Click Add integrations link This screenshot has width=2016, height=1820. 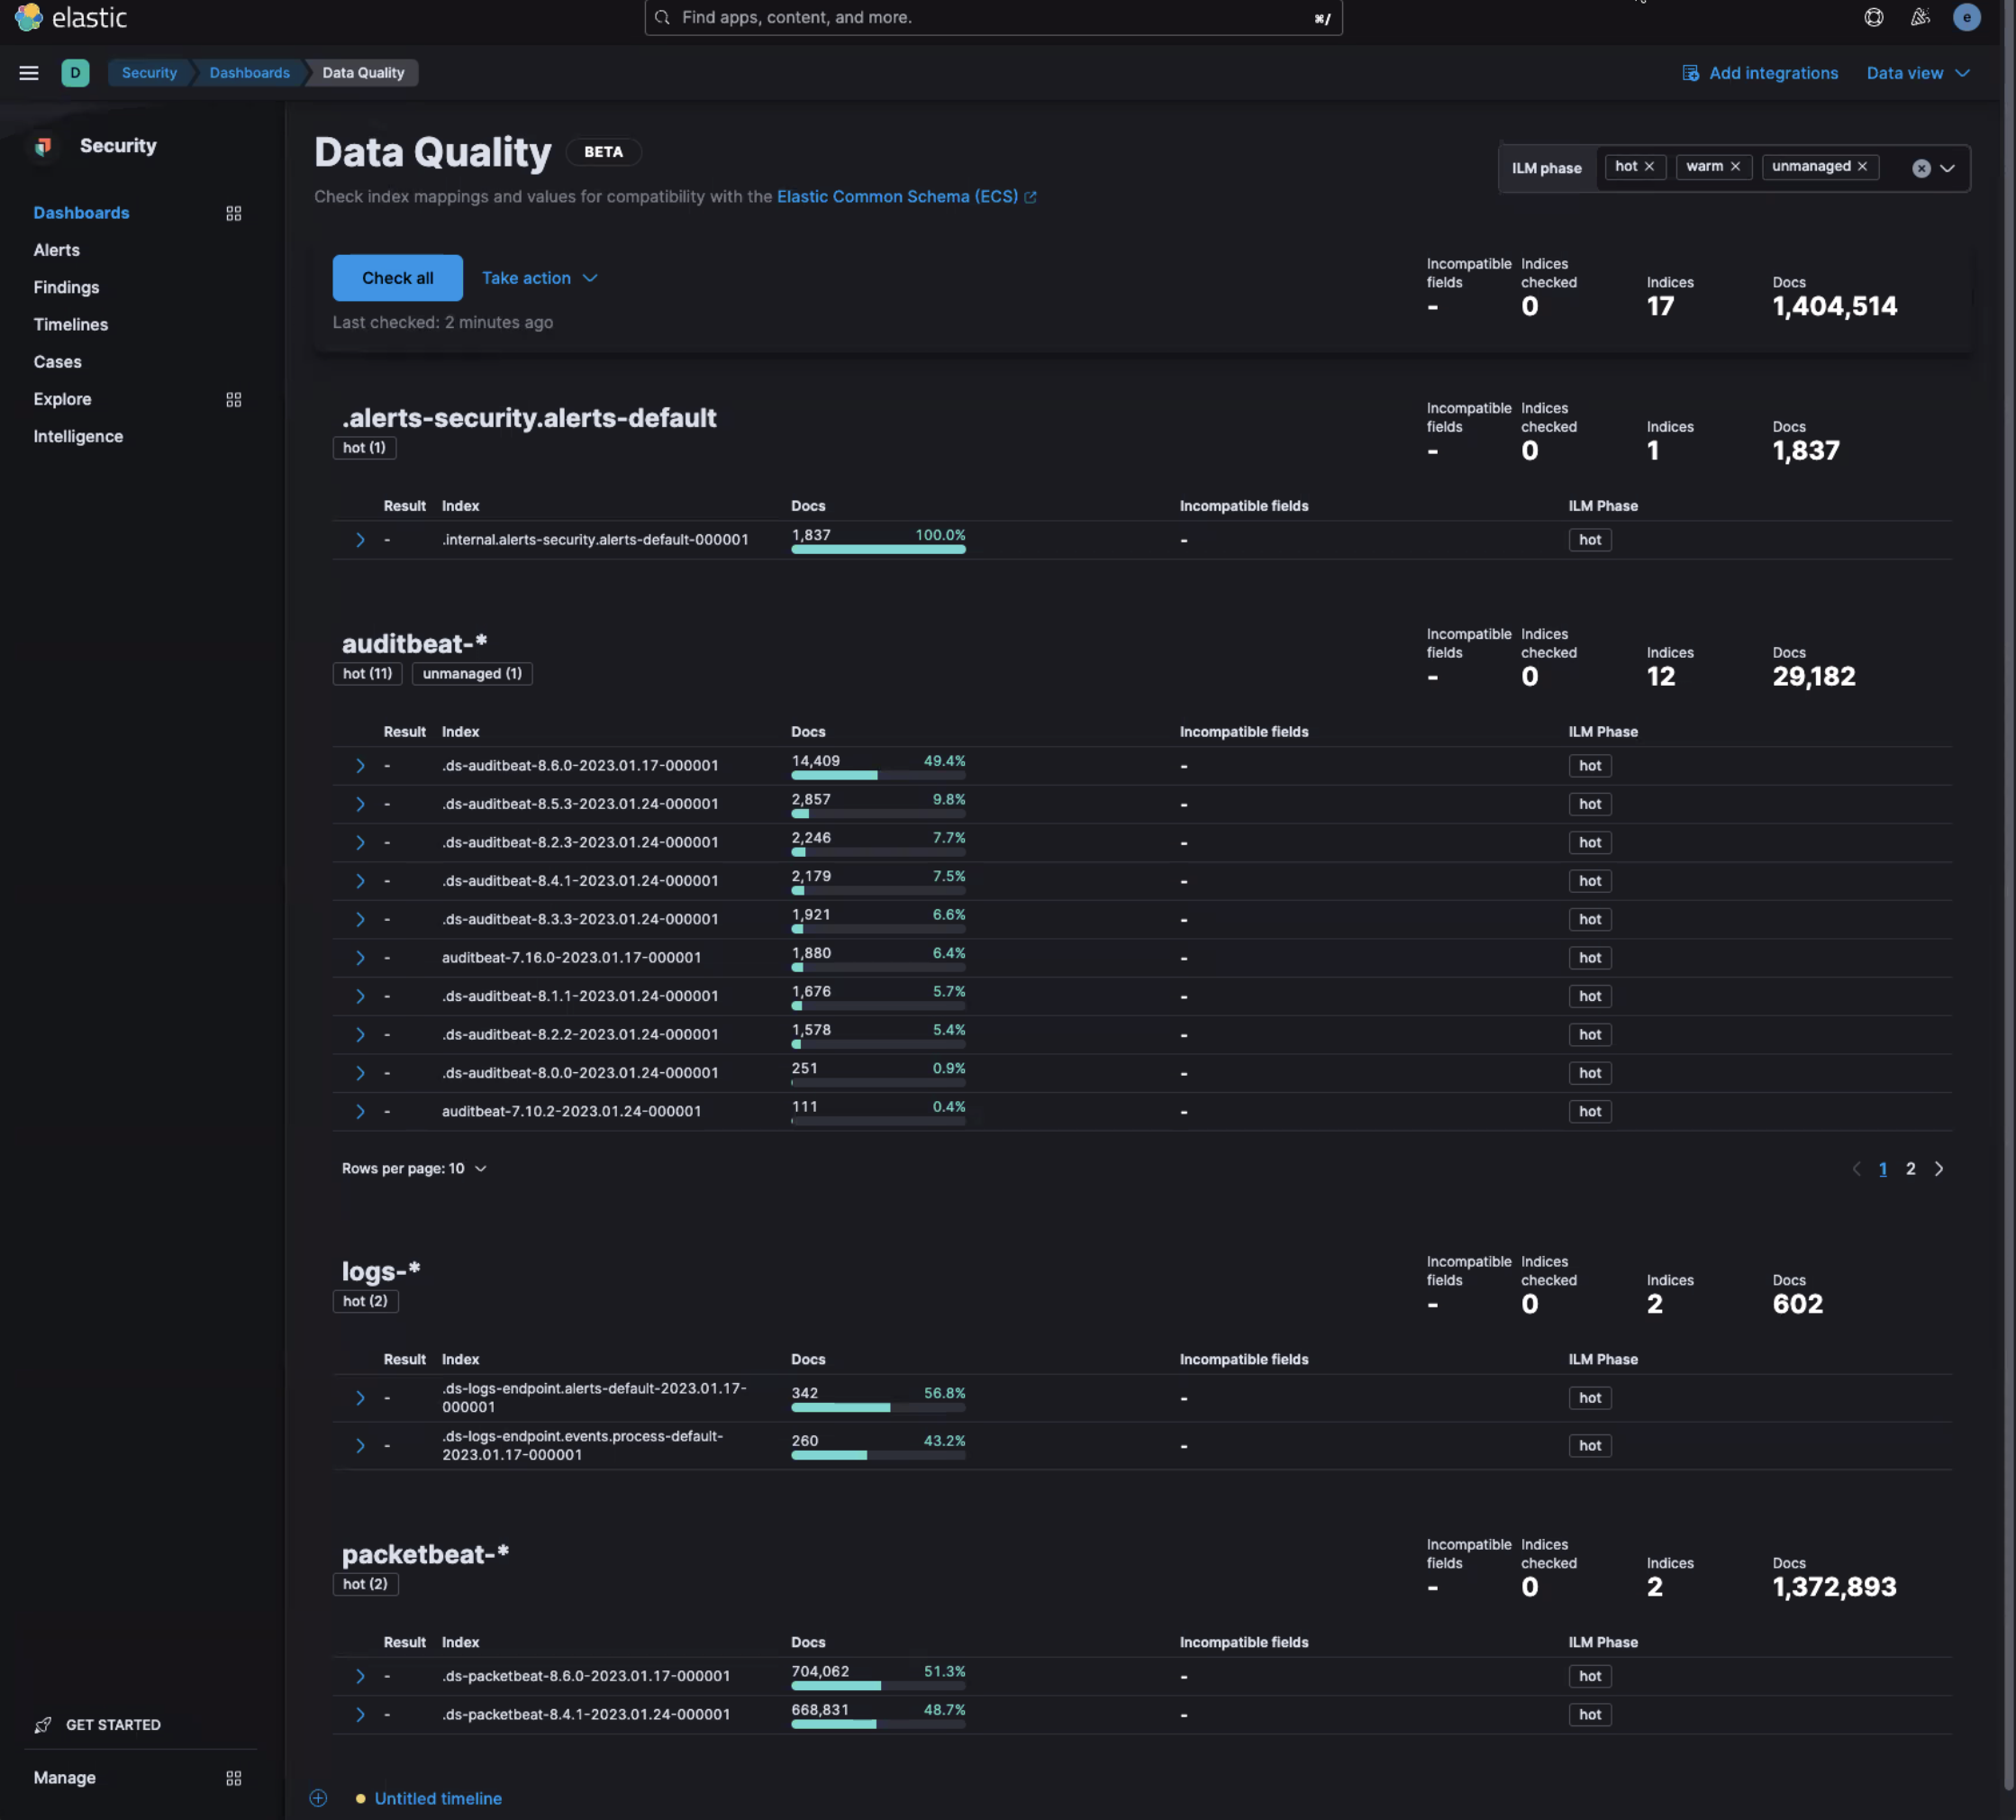[x=1760, y=73]
